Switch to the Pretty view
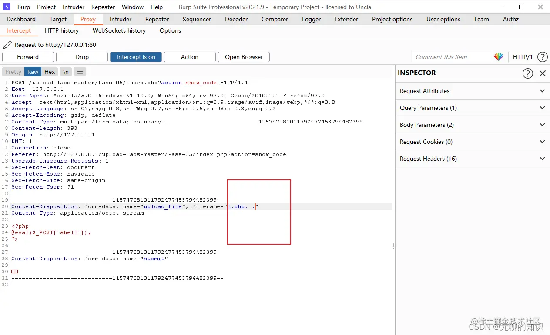 tap(13, 72)
